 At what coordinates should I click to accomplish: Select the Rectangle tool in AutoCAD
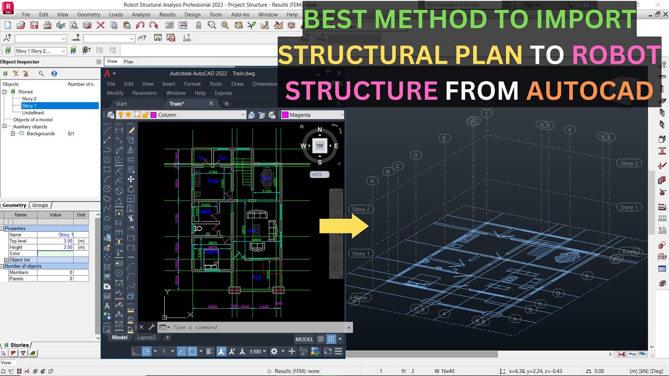click(107, 169)
